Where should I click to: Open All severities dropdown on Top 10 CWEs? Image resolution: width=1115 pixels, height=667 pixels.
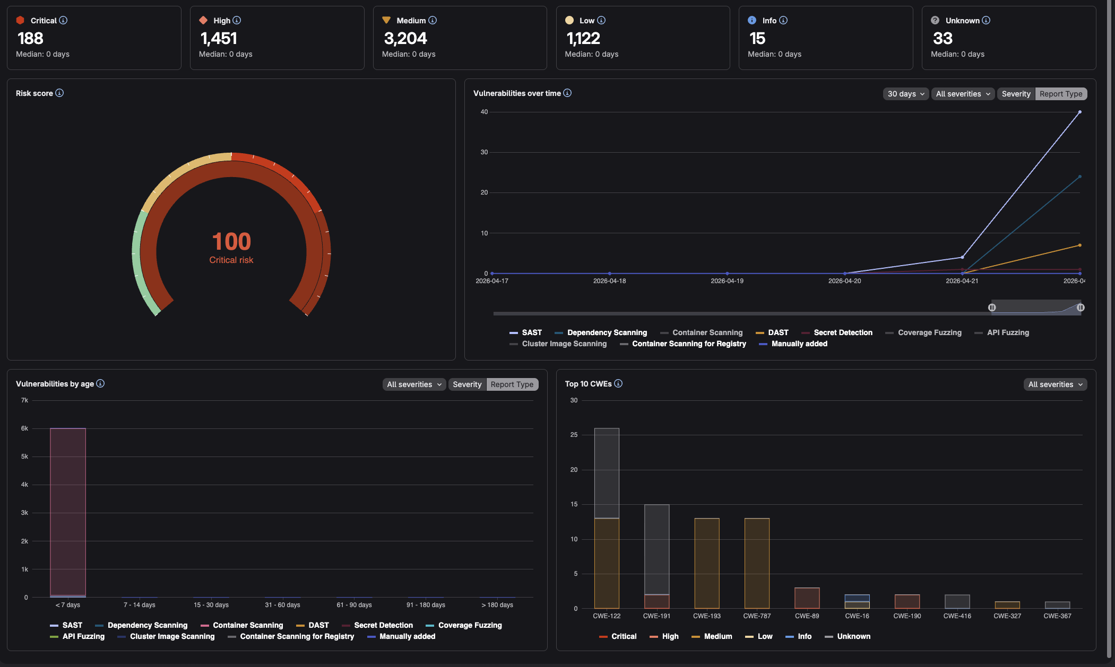(x=1055, y=384)
